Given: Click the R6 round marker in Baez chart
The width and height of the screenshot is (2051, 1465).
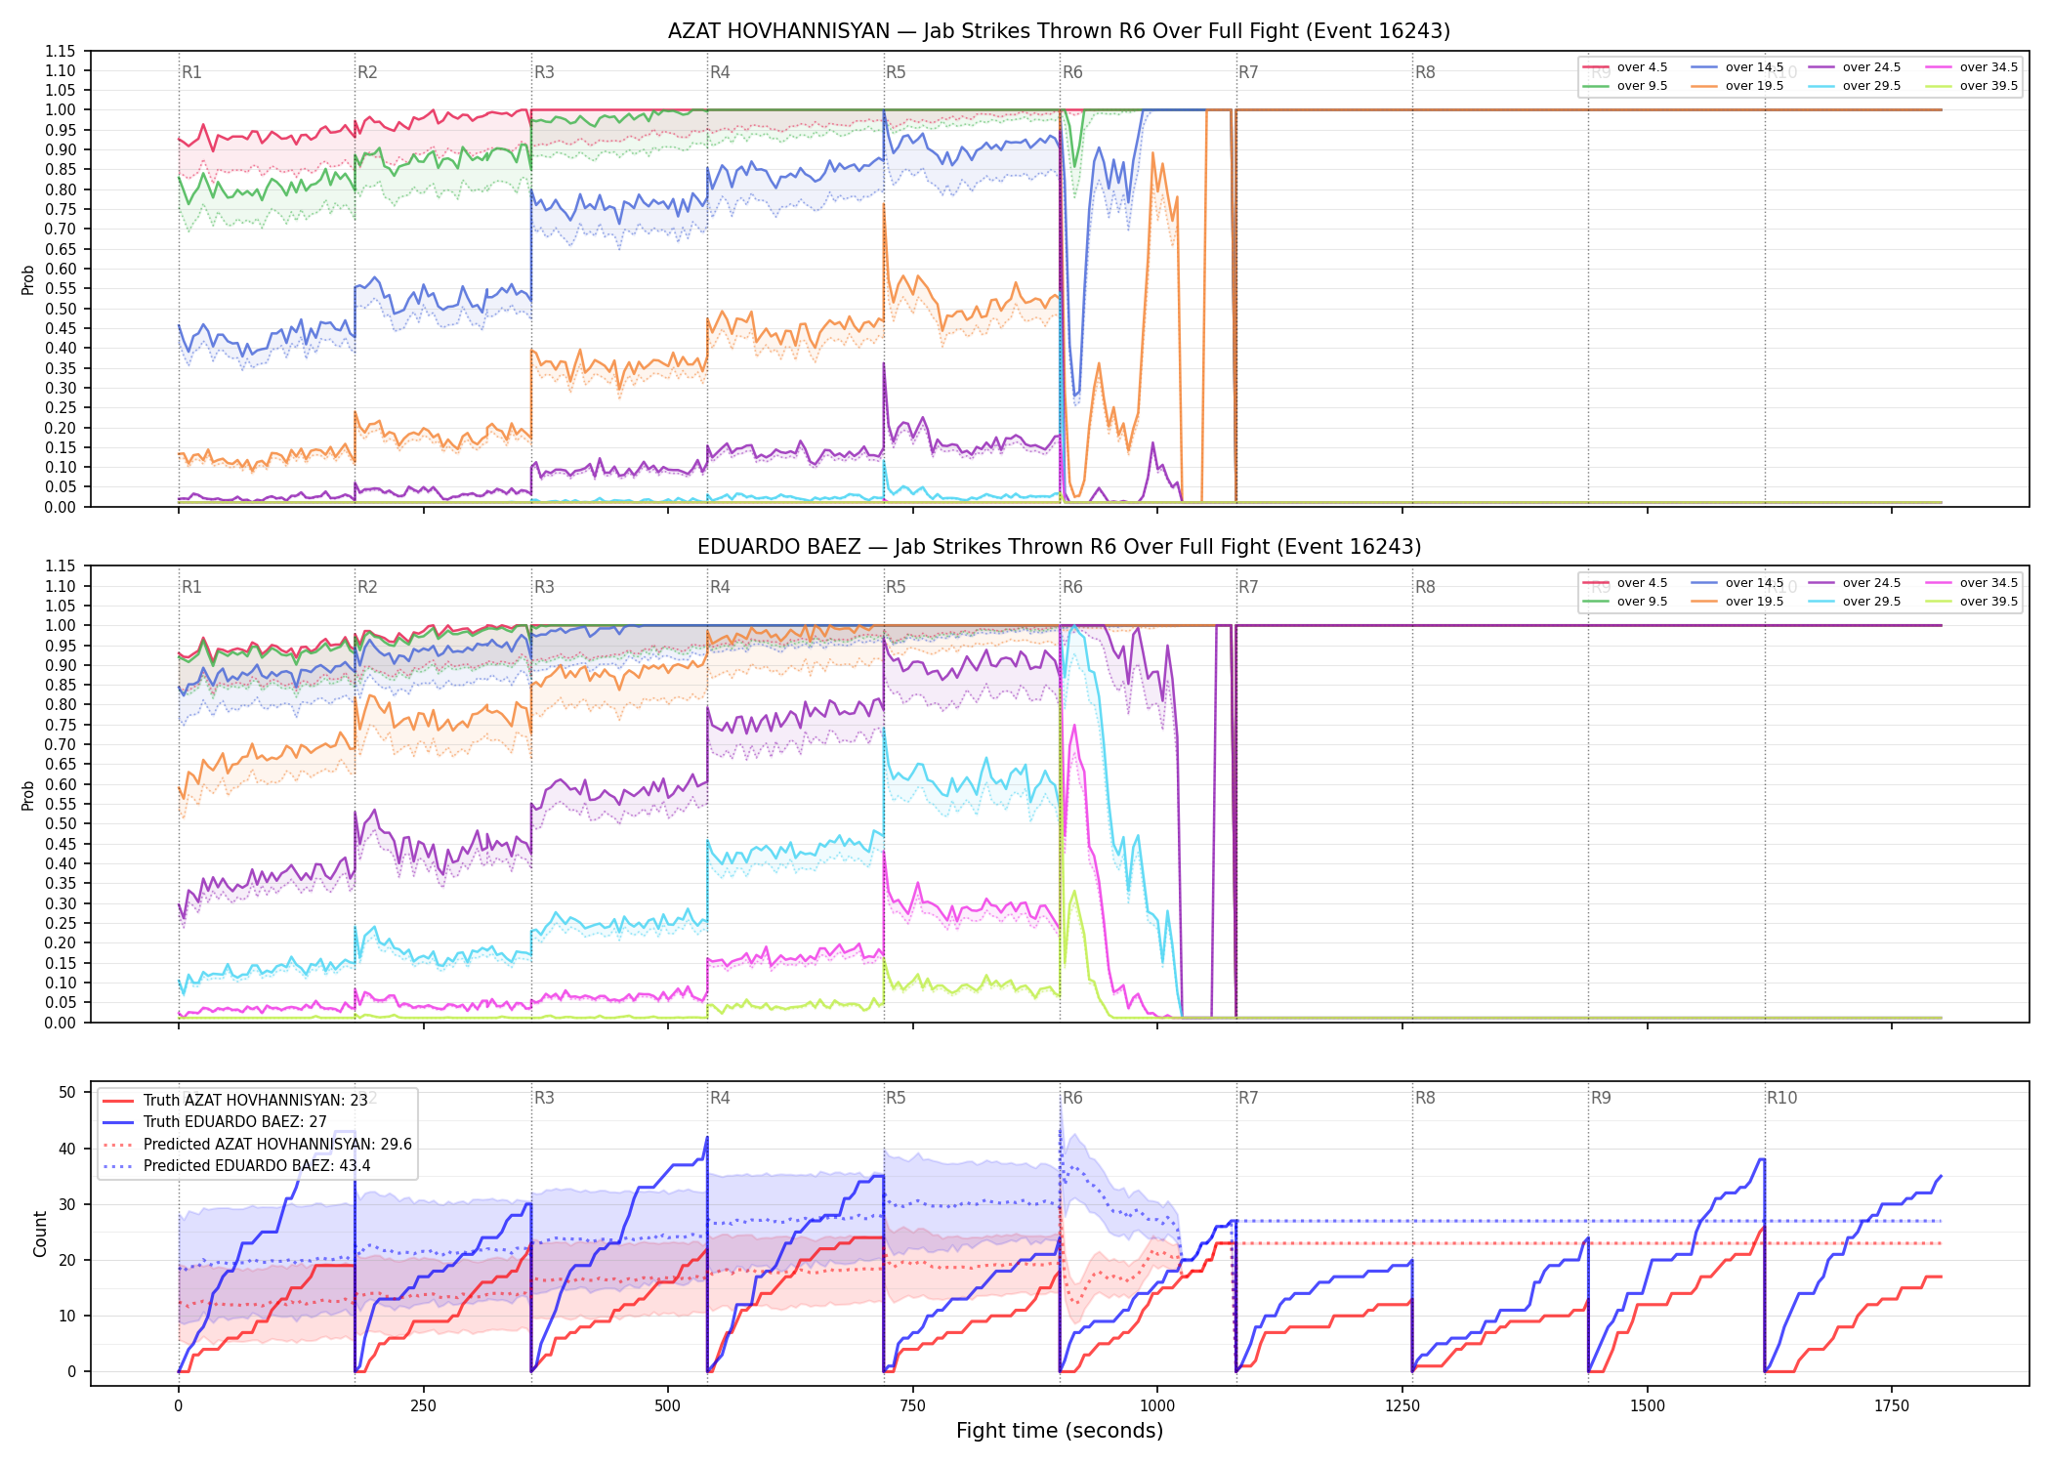Looking at the screenshot, I should 1072,587.
